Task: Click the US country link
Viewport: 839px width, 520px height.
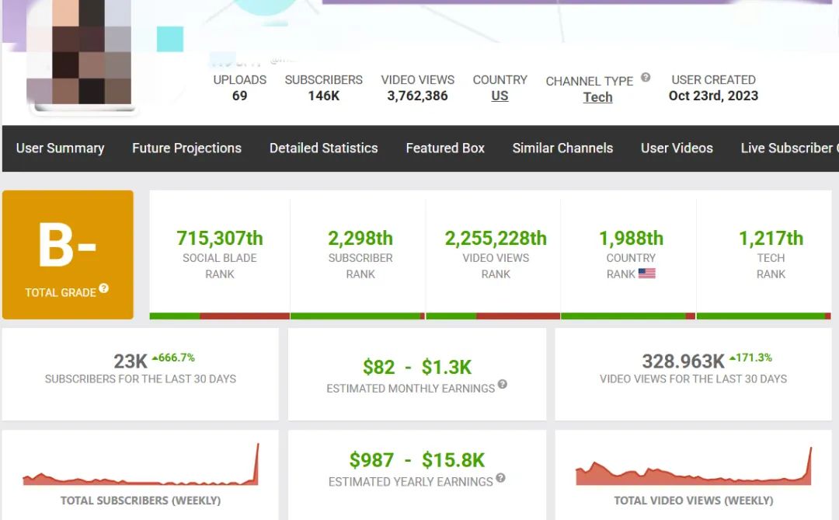Action: (x=500, y=96)
